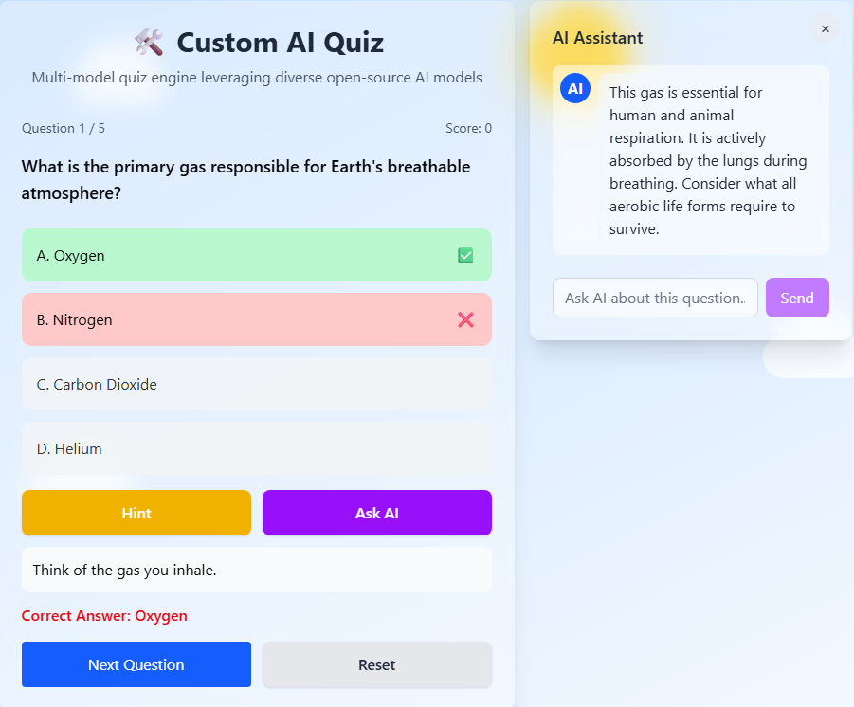Click the hint text box
854x707 pixels.
coord(256,570)
